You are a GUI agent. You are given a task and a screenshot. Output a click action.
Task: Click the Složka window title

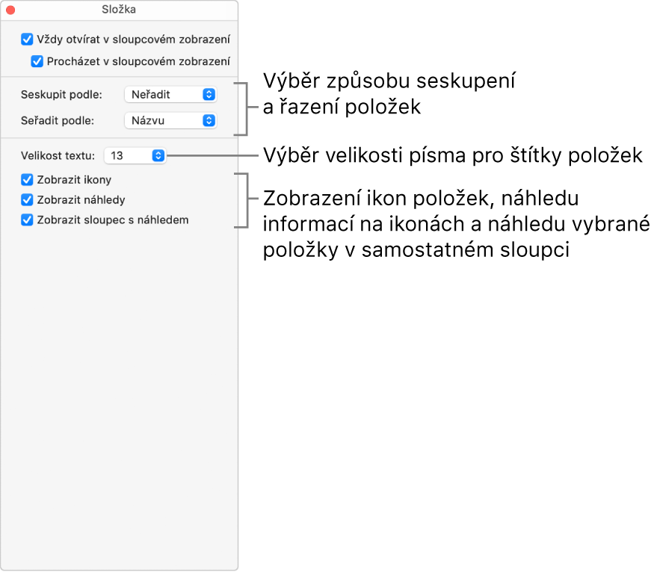(119, 10)
